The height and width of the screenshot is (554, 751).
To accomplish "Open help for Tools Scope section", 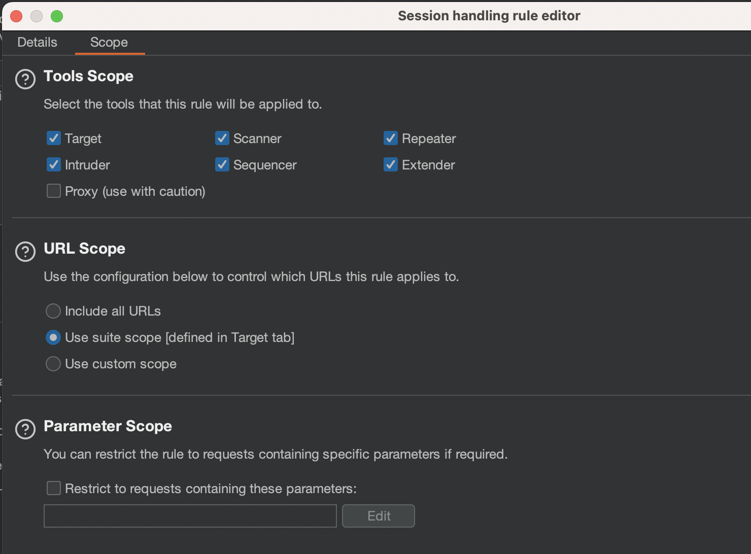I will (x=25, y=79).
